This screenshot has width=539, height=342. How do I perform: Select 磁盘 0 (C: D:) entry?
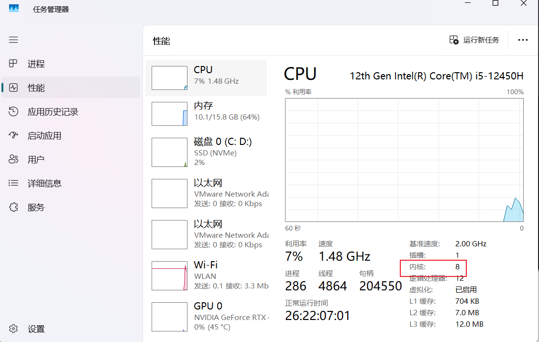206,152
